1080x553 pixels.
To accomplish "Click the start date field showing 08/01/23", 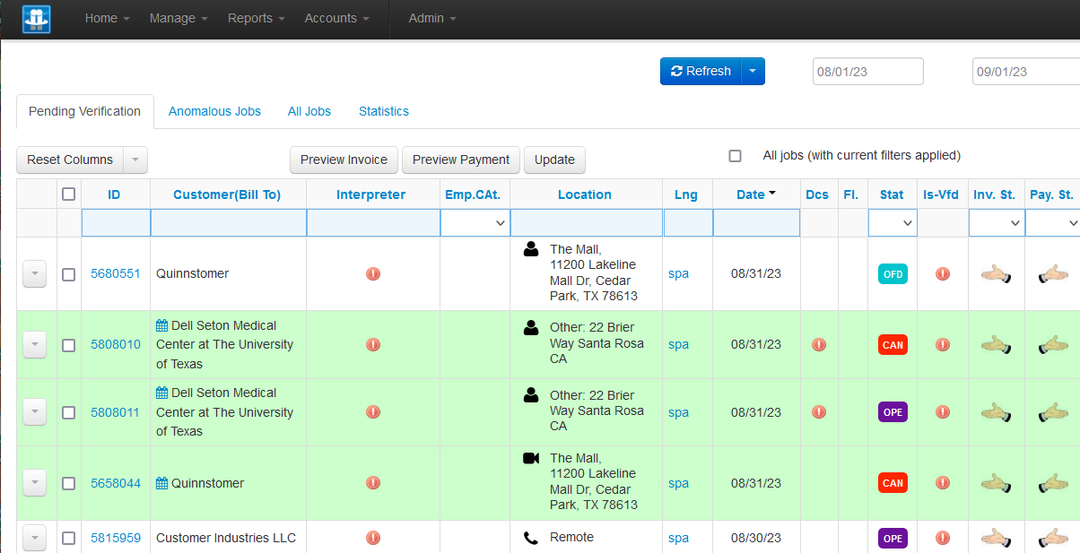I will click(867, 71).
